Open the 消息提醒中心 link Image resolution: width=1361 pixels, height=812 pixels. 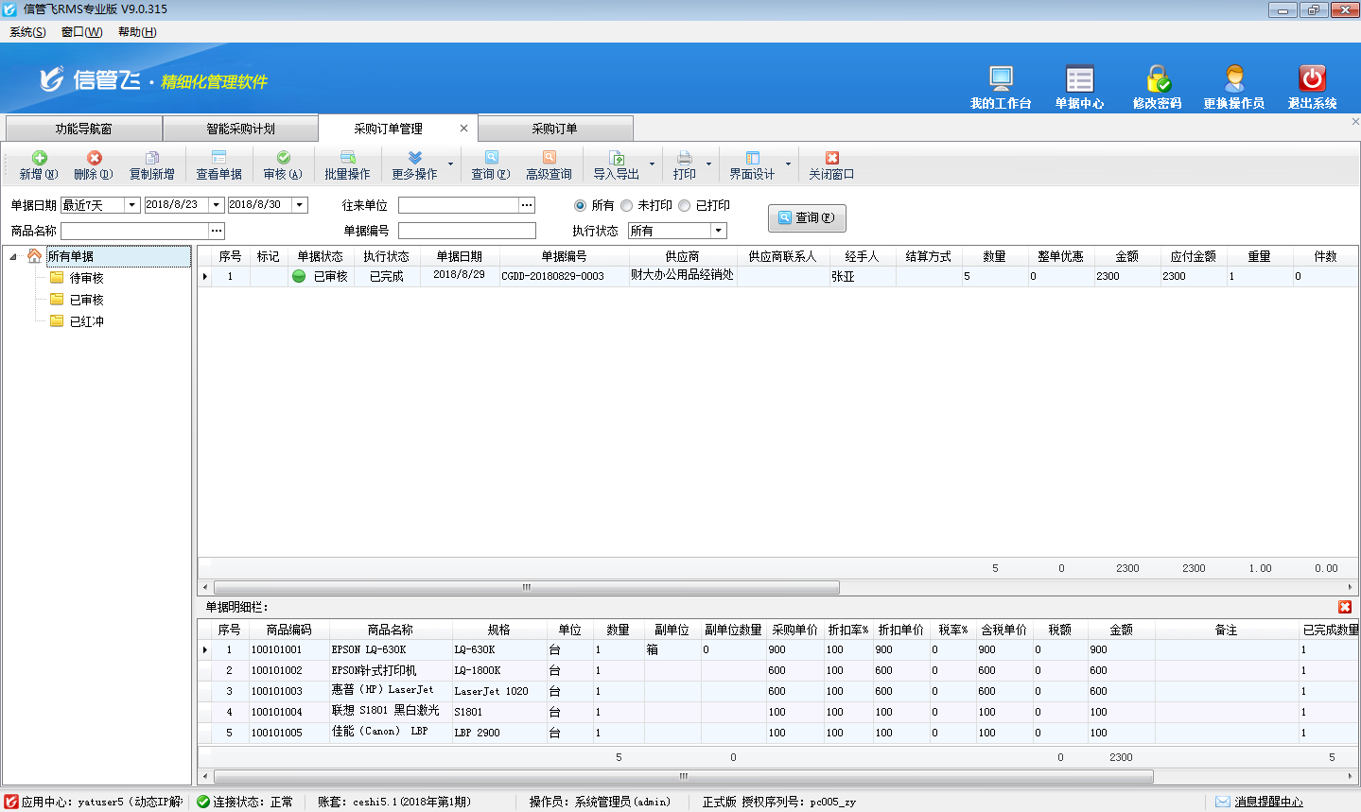click(1268, 802)
